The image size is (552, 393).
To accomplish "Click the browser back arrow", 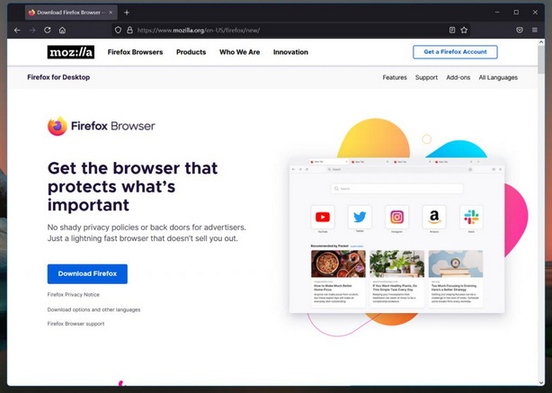I will point(17,30).
